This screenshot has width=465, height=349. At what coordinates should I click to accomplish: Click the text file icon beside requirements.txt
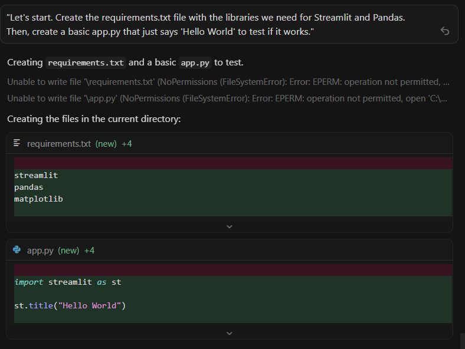pyautogui.click(x=17, y=143)
